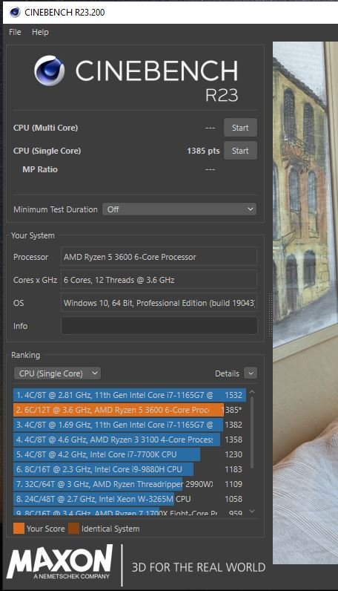Click the Identical System color swatch

74,529
